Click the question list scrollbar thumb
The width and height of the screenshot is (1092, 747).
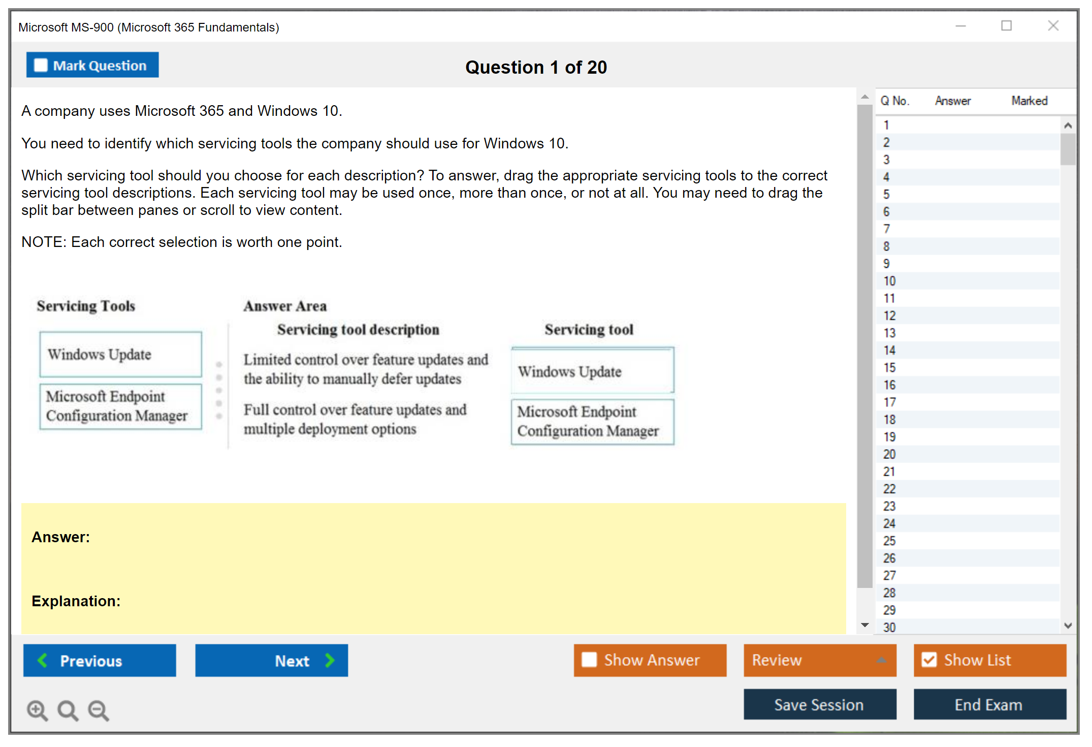[1068, 148]
